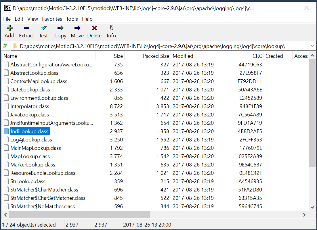The height and width of the screenshot is (230, 317).
Task: Click the Add toolbar icon
Action: (x=9, y=28)
